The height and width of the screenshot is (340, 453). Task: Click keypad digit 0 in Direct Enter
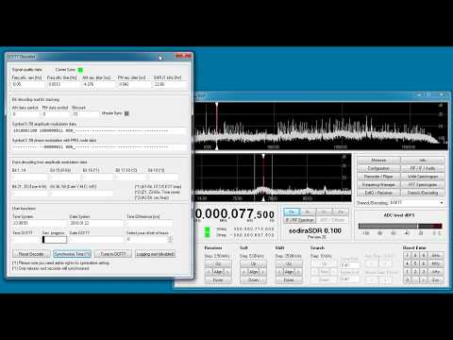pyautogui.click(x=408, y=280)
